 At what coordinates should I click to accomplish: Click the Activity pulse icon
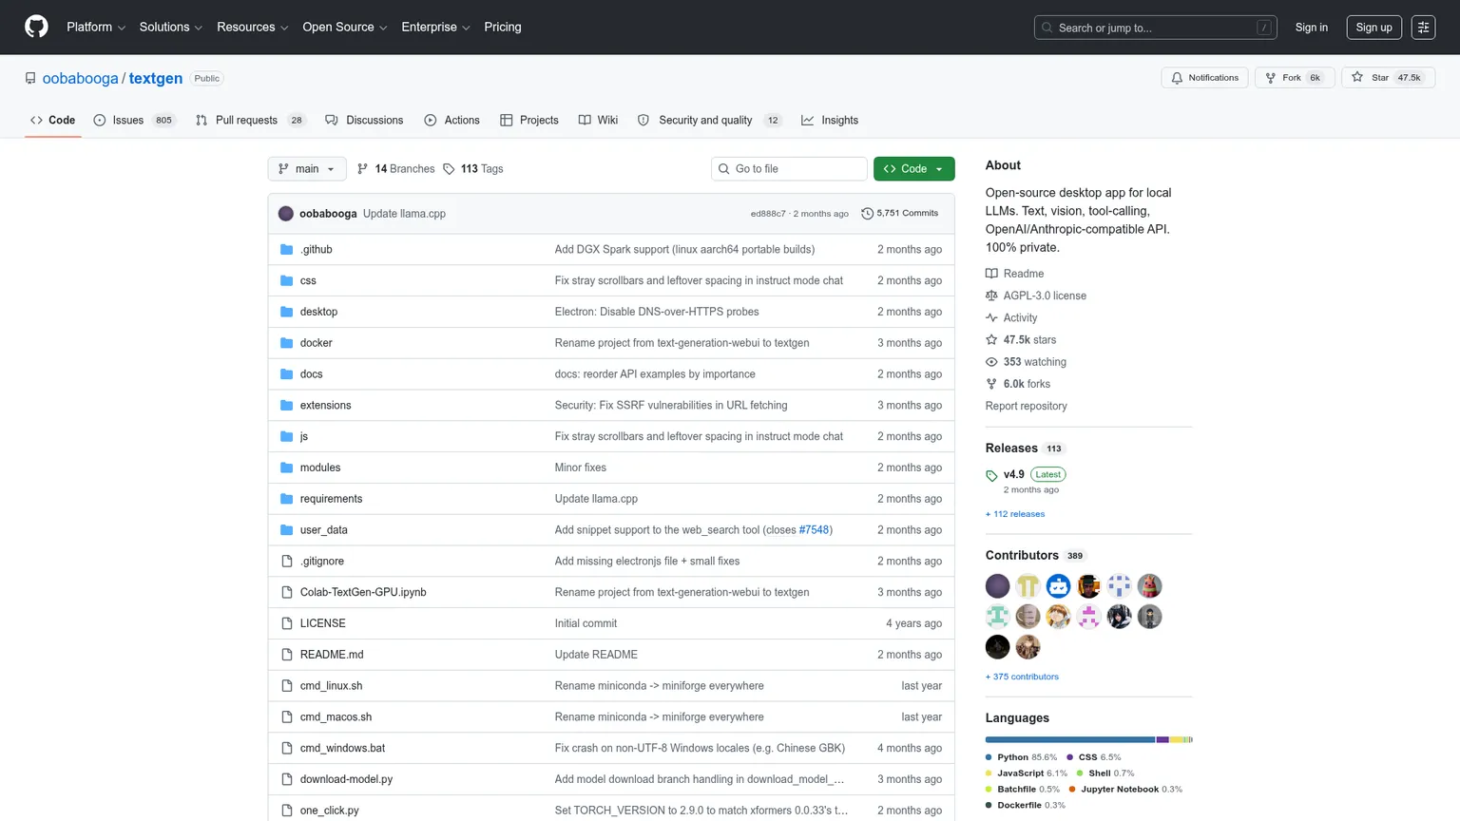991,318
